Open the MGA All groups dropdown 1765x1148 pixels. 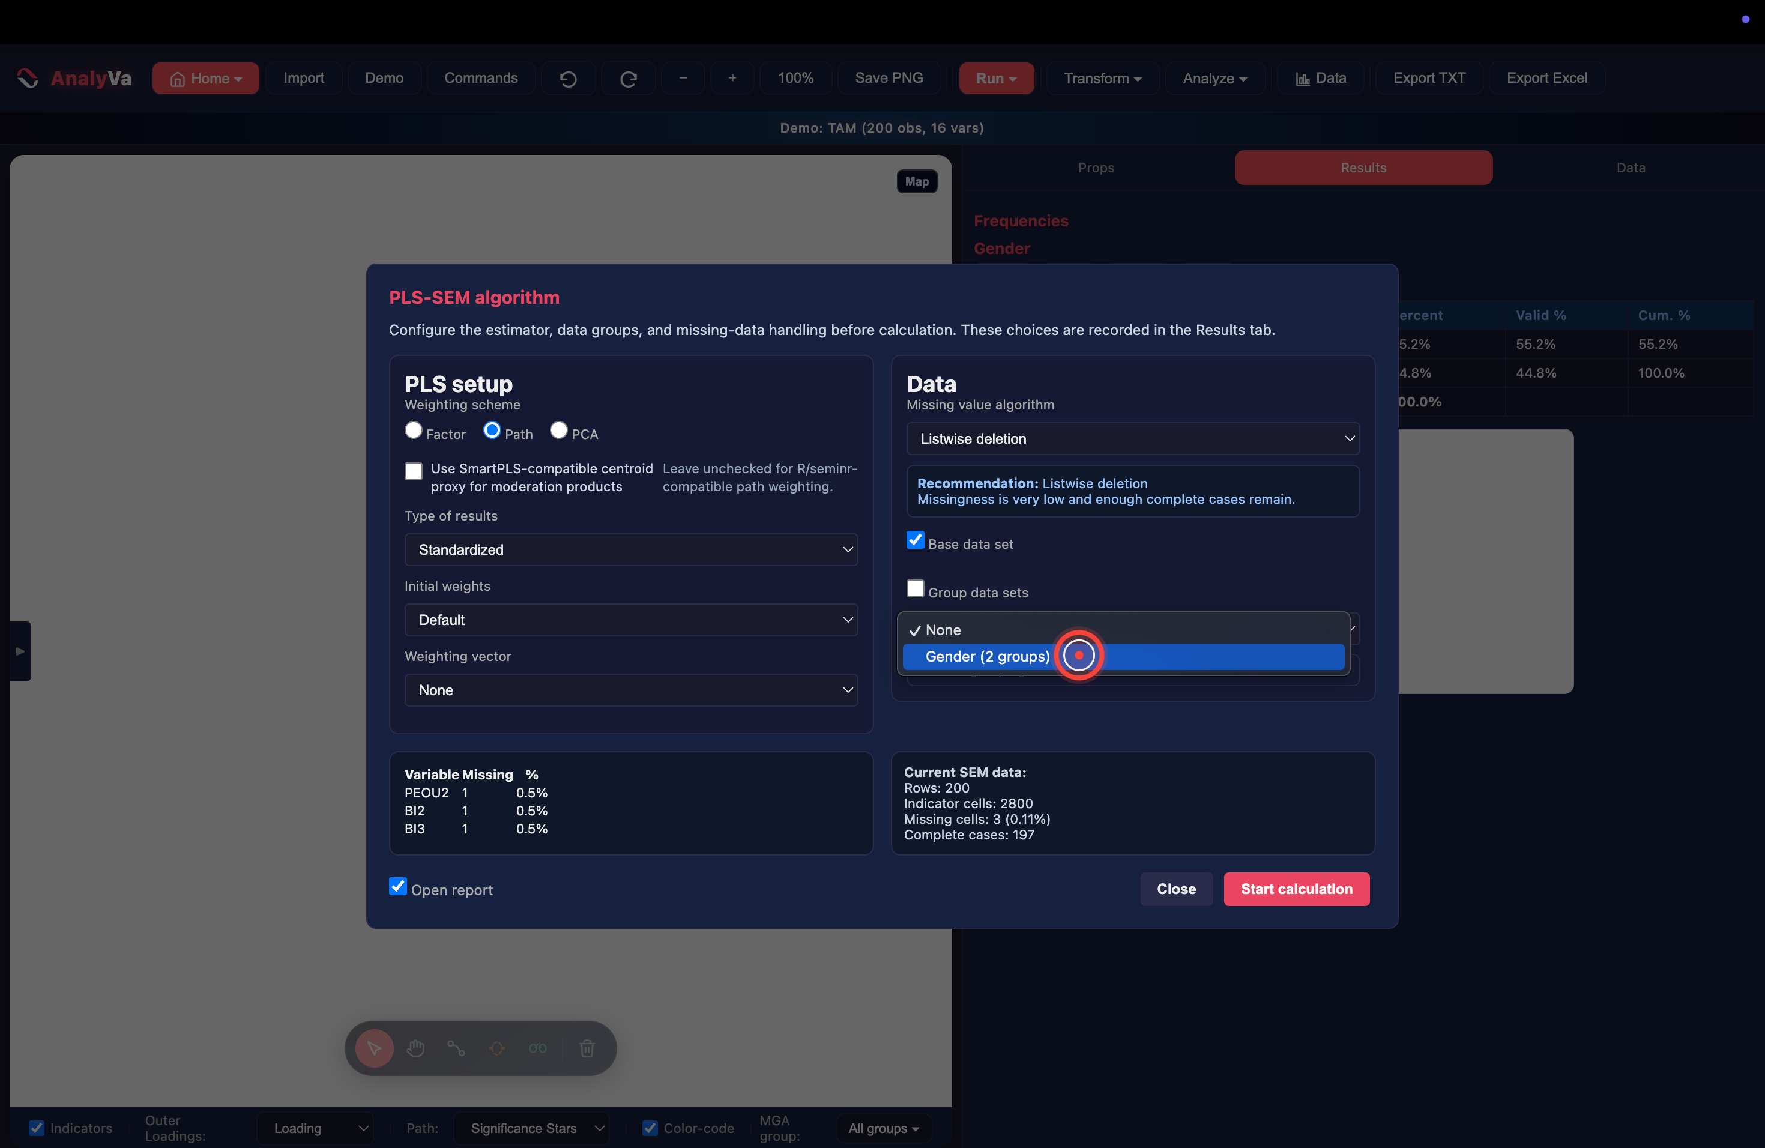click(883, 1128)
